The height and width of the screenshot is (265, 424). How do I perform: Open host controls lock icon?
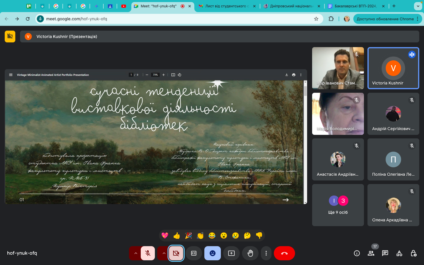point(413,253)
